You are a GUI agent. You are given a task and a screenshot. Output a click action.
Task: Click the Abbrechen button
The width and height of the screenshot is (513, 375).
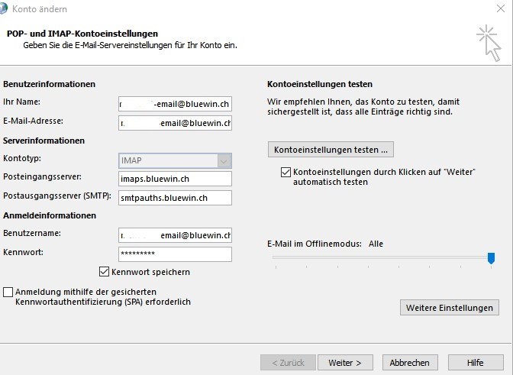[410, 363]
